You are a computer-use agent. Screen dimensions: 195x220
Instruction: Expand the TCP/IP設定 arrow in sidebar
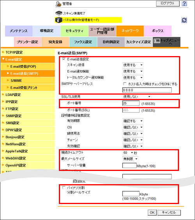click(x=3, y=52)
